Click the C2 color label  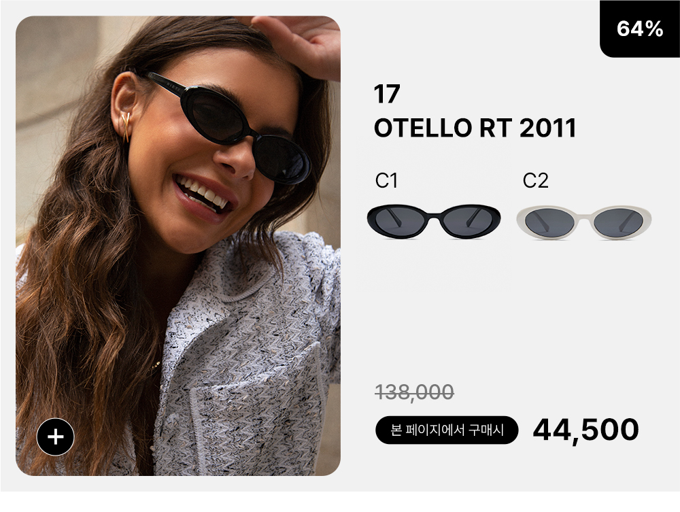[x=536, y=181]
